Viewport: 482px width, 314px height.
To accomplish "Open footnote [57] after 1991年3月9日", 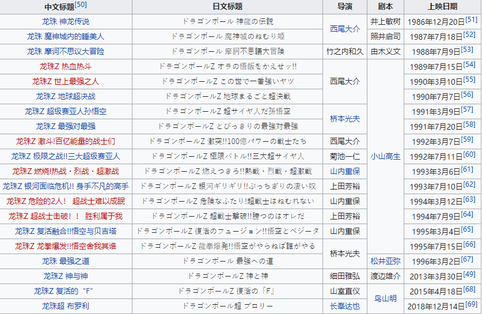I will (x=467, y=109).
